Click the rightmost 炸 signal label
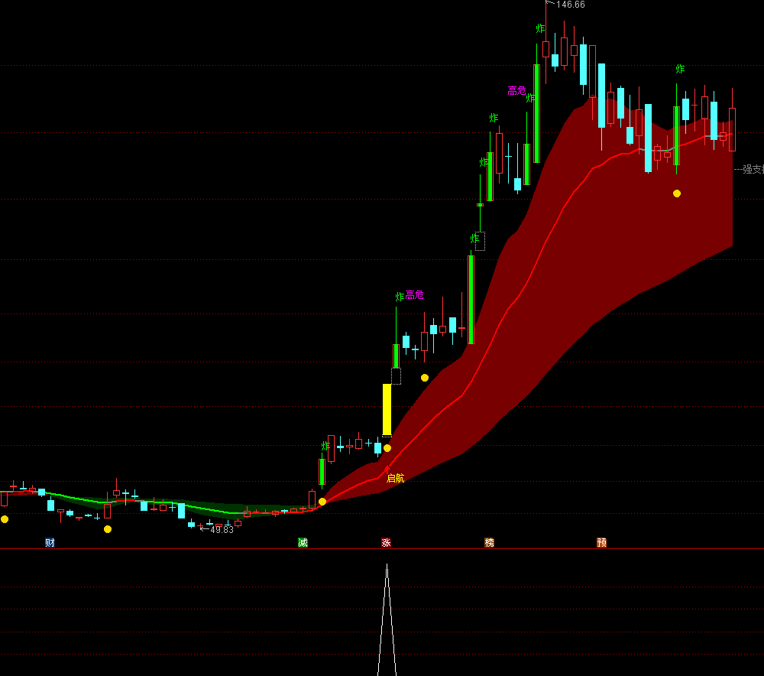 tap(680, 70)
